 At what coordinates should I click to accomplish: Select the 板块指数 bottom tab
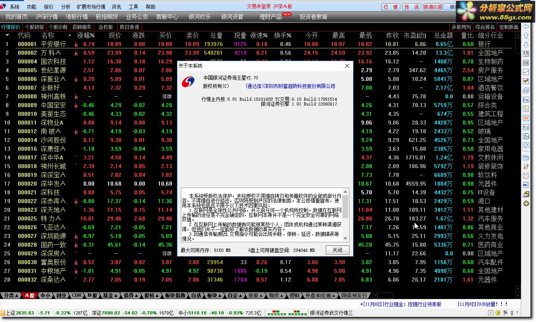(x=175, y=296)
